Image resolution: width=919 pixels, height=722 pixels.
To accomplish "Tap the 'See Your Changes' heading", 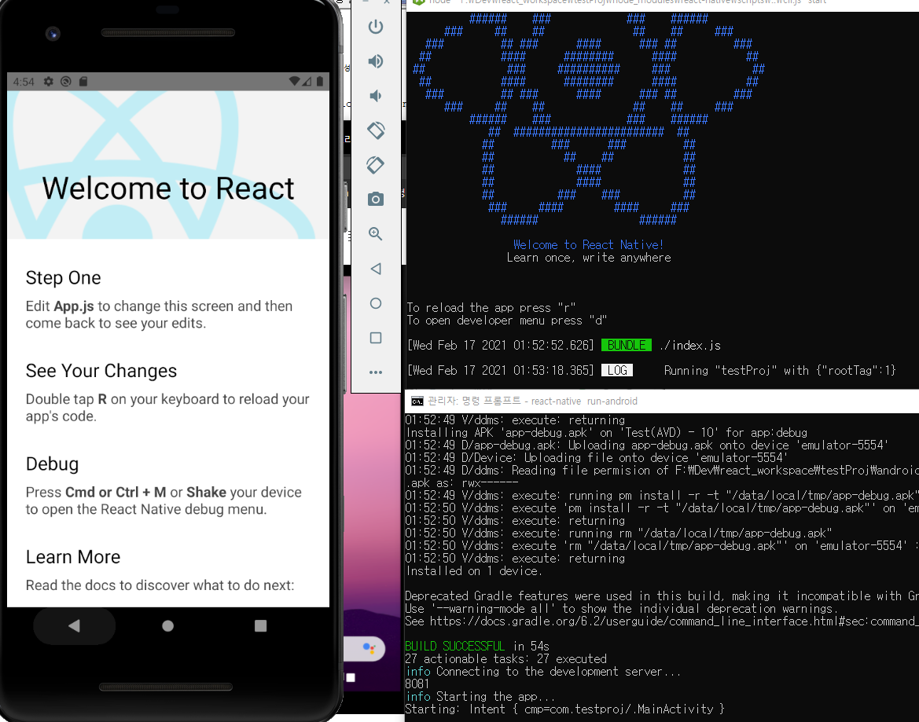I will point(101,371).
